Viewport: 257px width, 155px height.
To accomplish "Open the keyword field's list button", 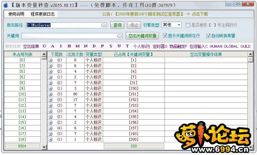I will pyautogui.click(x=120, y=36).
